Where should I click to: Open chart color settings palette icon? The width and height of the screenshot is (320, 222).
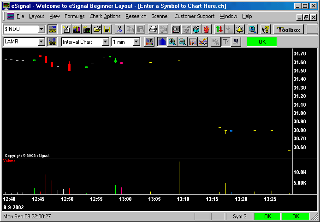(x=149, y=42)
